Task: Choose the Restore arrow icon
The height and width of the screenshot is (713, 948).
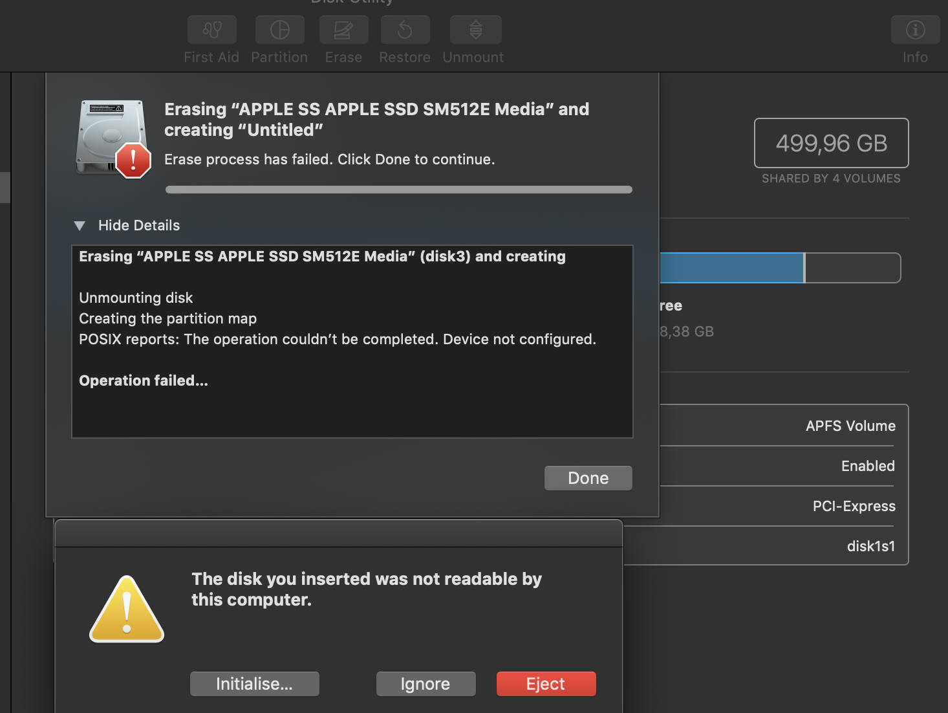Action: pos(405,30)
